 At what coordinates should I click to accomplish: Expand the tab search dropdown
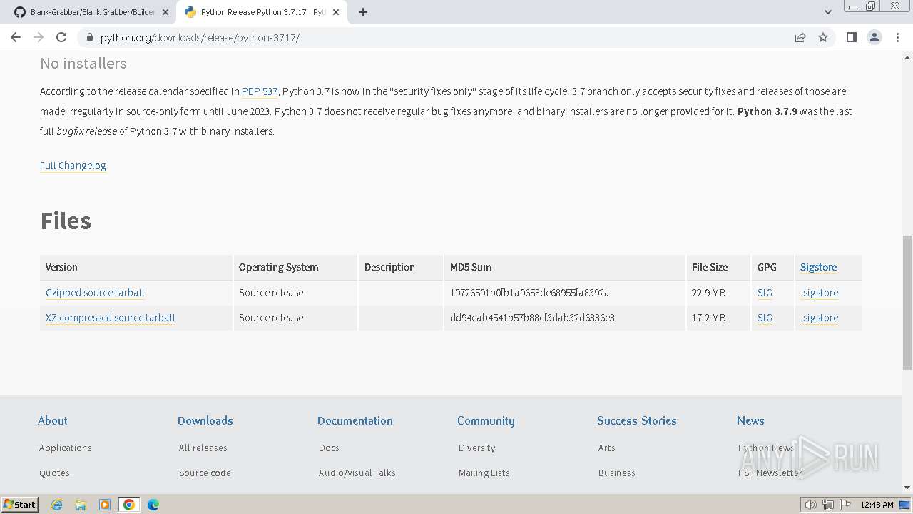(827, 12)
